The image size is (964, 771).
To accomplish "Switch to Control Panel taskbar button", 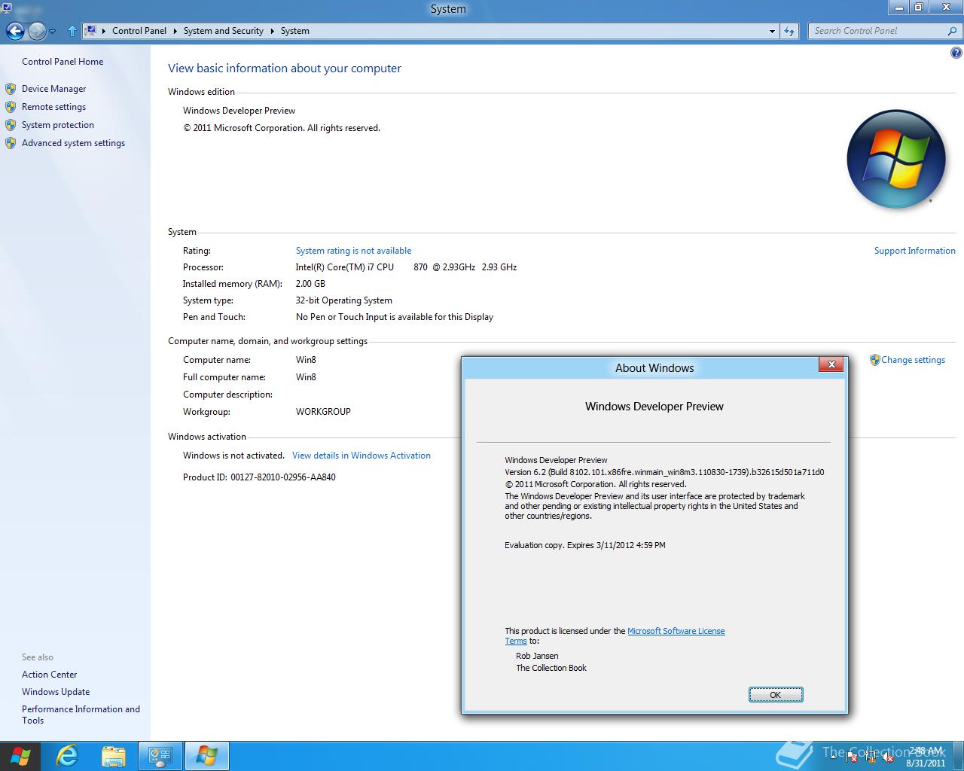I will click(160, 756).
